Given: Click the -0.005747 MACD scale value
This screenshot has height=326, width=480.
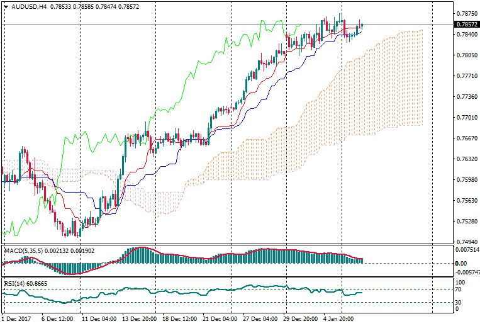Looking at the screenshot, I should tap(467, 272).
